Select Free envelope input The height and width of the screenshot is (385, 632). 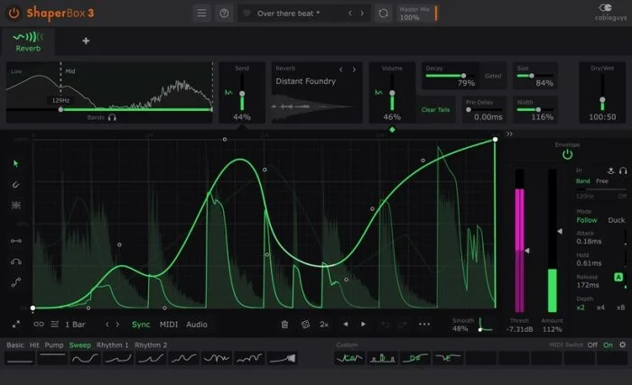point(602,181)
